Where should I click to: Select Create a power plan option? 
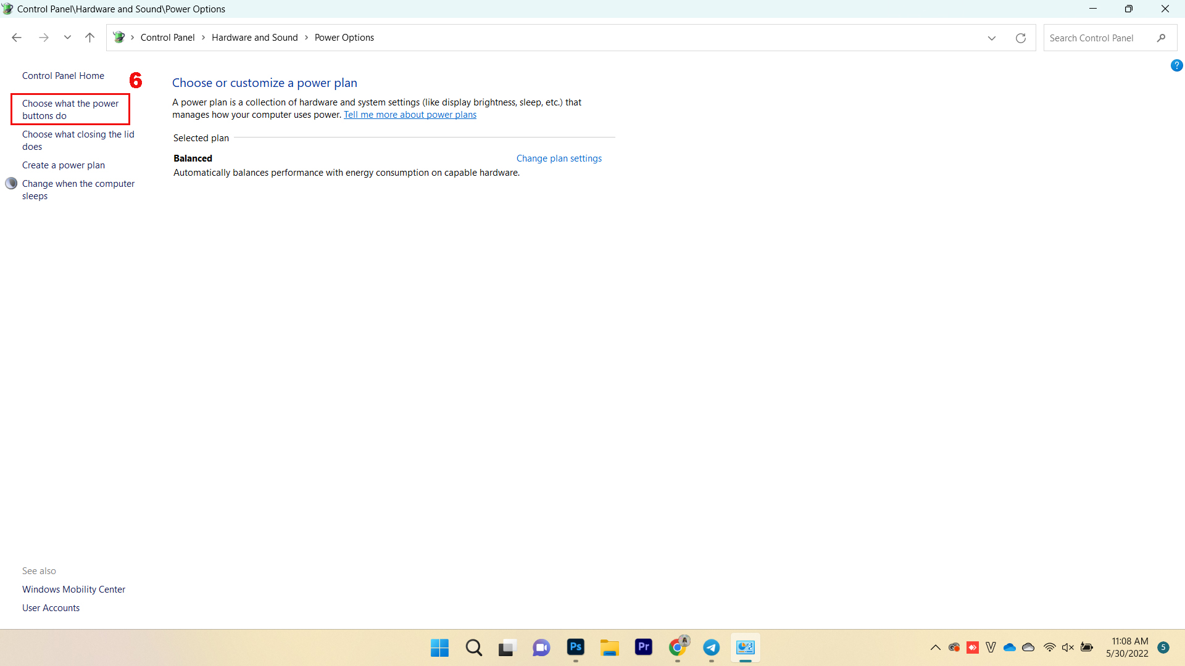64,165
